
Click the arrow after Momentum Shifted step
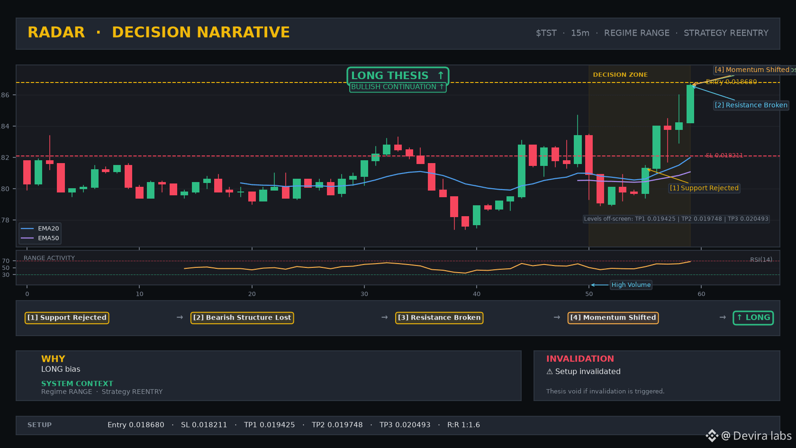coord(723,317)
